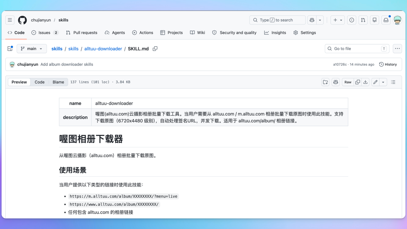Select alltuu-downloader name table cell
Image resolution: width=407 pixels, height=229 pixels.
click(x=220, y=103)
